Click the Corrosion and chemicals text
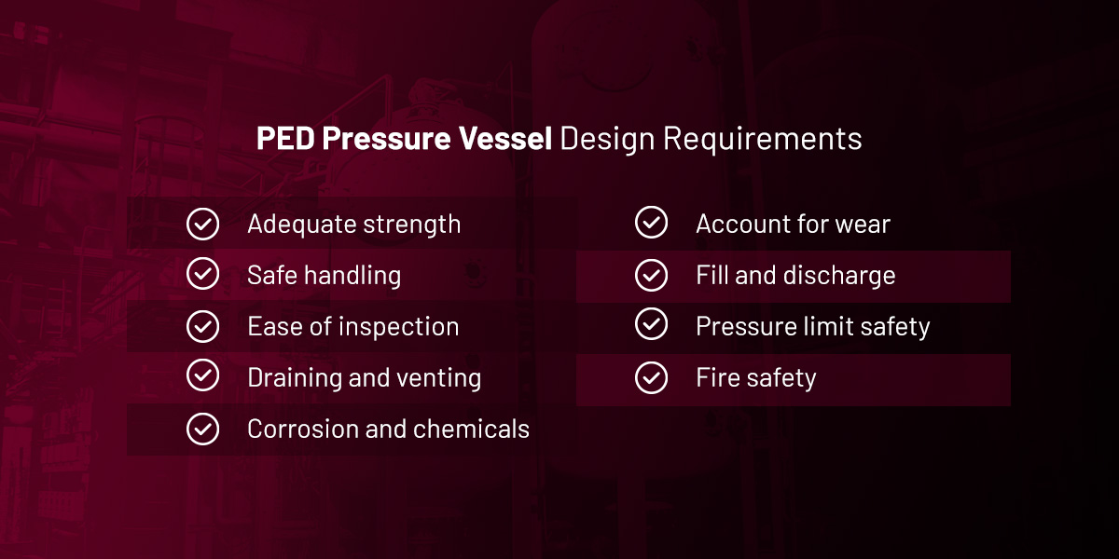The height and width of the screenshot is (559, 1119). coord(388,429)
